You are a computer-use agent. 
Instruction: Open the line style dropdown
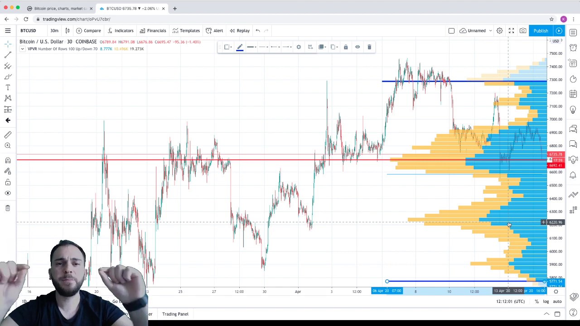coord(263,47)
